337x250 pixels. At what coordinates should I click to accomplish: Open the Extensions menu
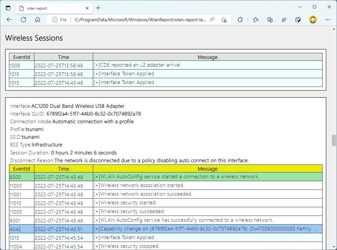pos(240,20)
